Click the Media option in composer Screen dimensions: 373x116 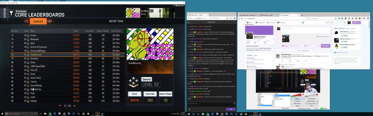[x=285, y=46]
